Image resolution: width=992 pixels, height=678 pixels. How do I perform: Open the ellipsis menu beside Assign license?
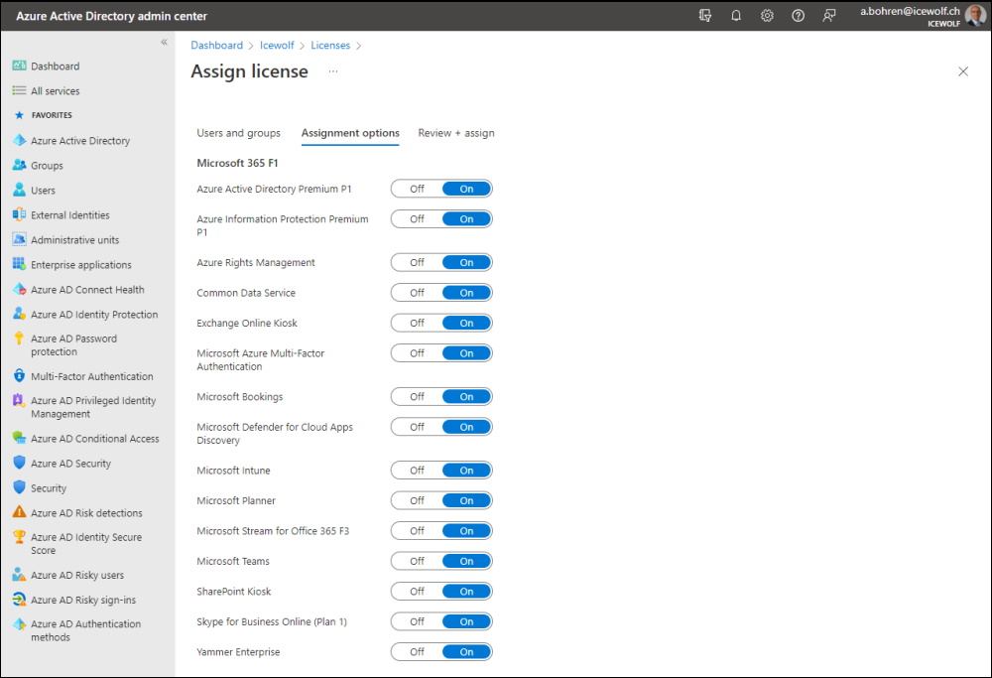click(332, 71)
